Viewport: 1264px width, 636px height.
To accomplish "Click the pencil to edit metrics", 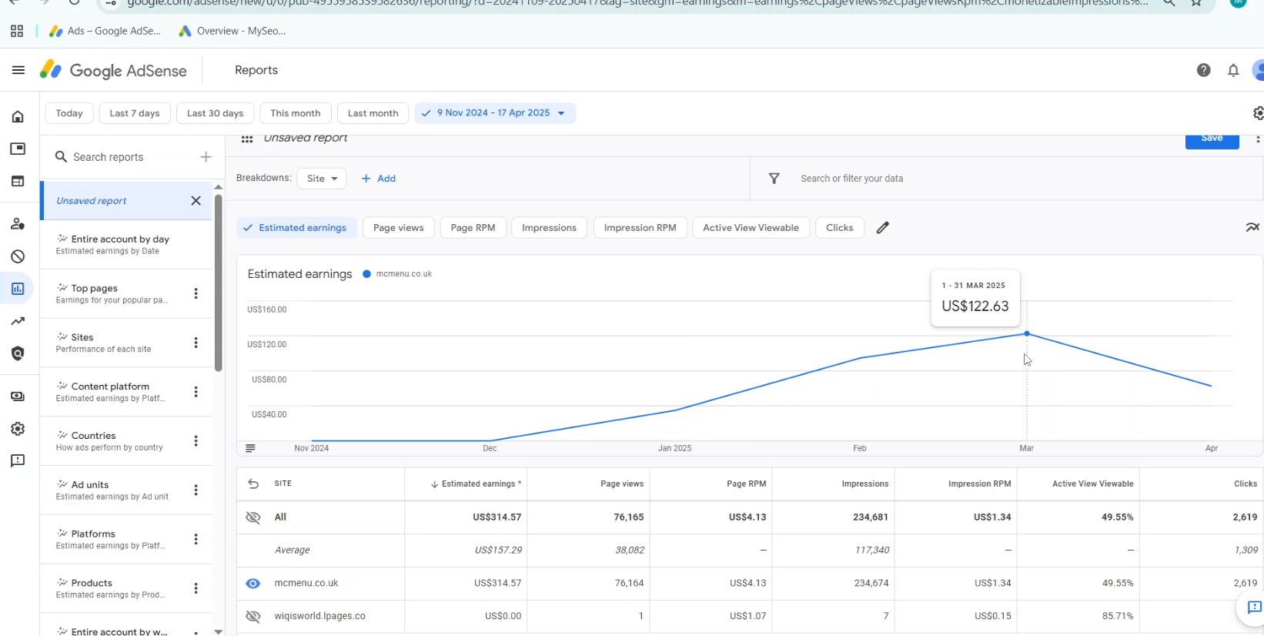I will (x=883, y=227).
